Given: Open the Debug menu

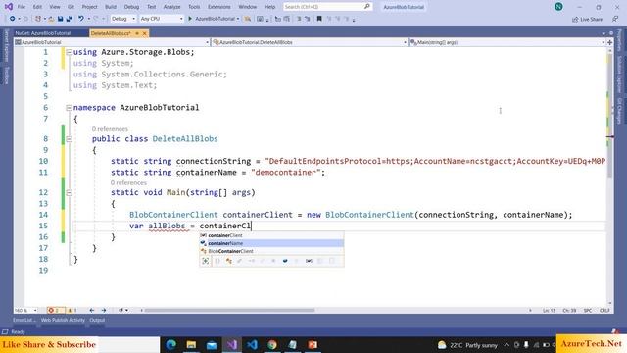Looking at the screenshot, I should [131, 7].
